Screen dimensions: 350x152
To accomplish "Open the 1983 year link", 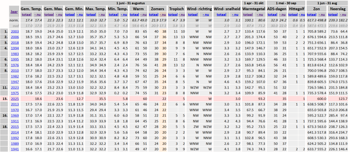I will 15,54.
